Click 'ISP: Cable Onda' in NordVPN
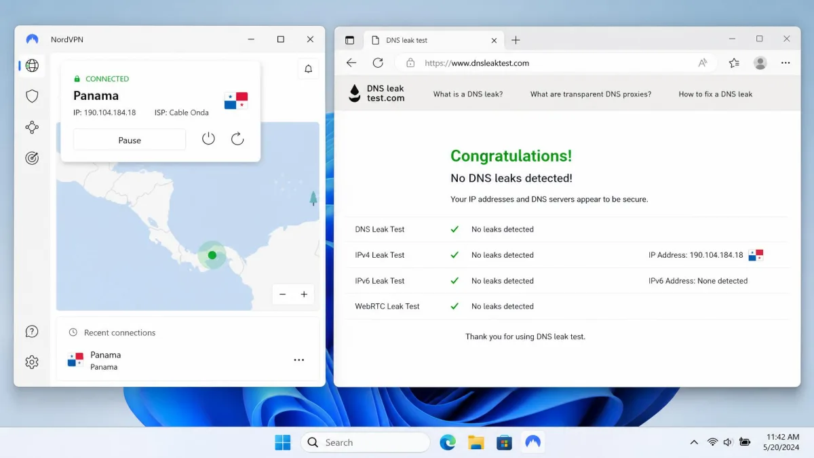This screenshot has width=814, height=458. 182,113
